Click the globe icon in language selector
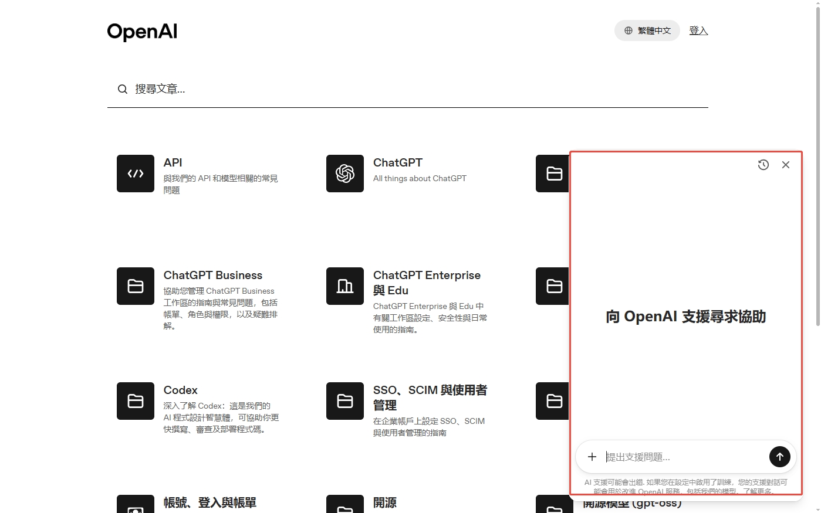Viewport: 821px width, 513px height. 628,30
